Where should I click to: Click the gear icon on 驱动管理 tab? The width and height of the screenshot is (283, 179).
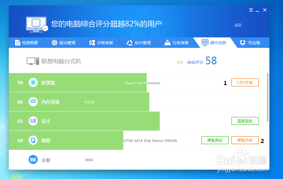pos(54,43)
